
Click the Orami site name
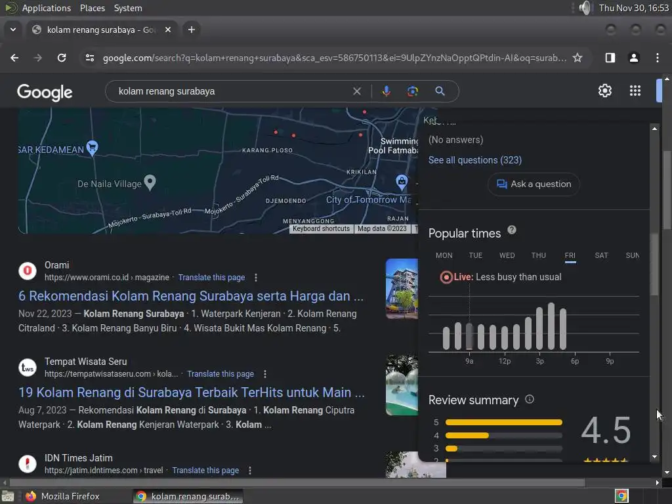click(56, 265)
